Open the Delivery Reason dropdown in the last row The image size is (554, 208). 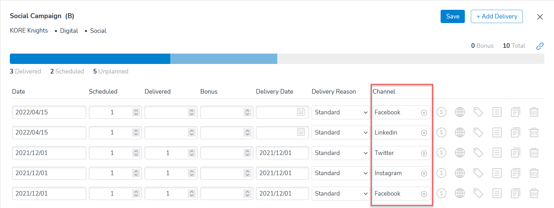pyautogui.click(x=340, y=194)
